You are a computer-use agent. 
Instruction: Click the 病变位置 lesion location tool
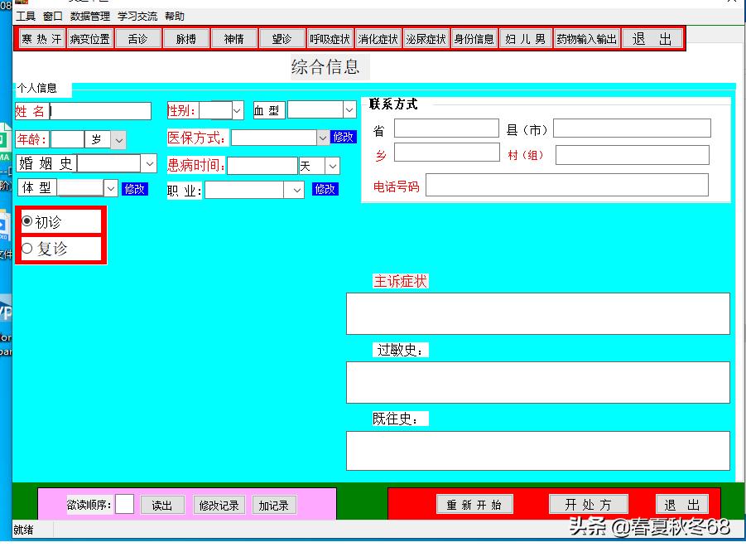(x=89, y=37)
